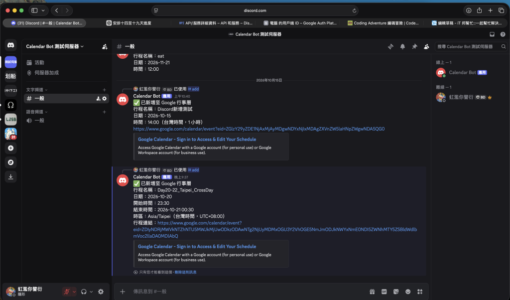Click add command tag in 晚上9:37 message
510x300 pixels.
pos(194,170)
